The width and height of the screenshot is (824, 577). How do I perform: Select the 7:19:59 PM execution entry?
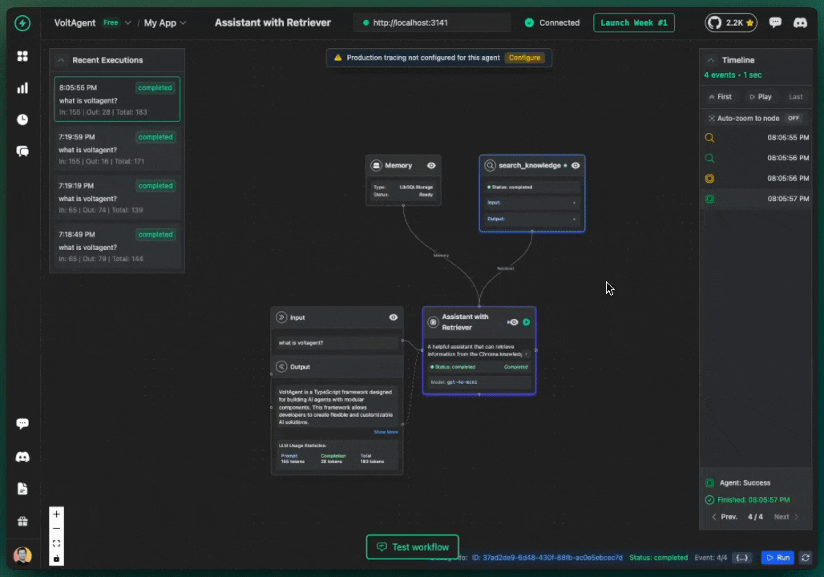(x=117, y=149)
